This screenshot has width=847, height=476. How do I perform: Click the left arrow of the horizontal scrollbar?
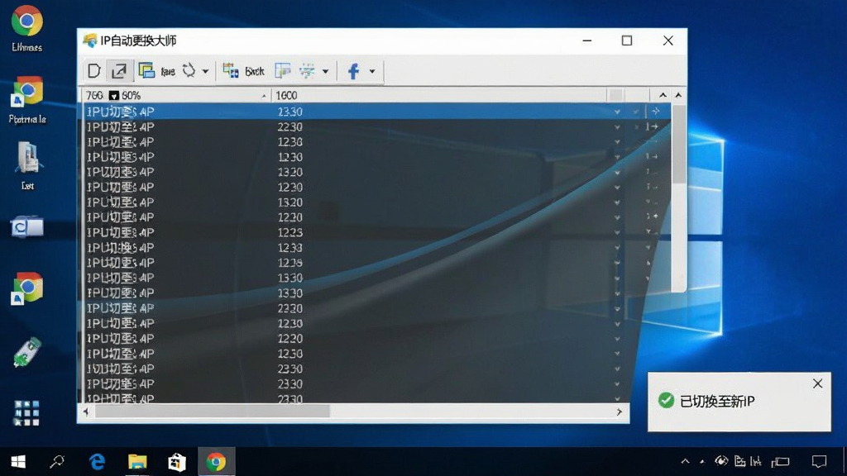click(x=86, y=412)
